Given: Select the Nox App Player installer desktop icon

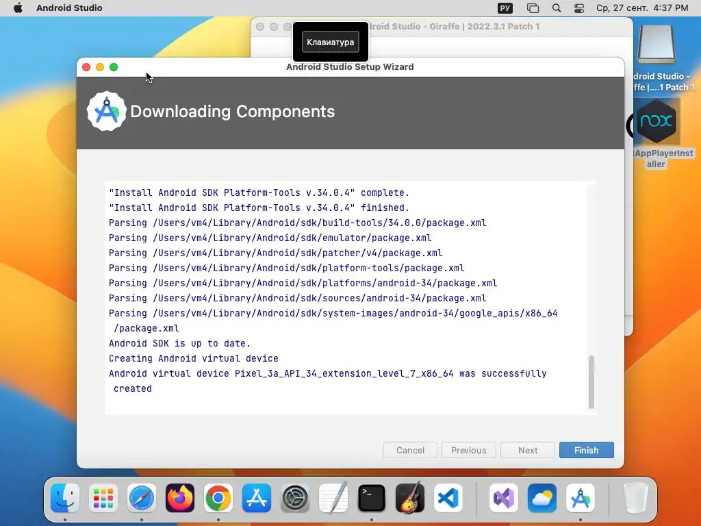Looking at the screenshot, I should tap(657, 121).
